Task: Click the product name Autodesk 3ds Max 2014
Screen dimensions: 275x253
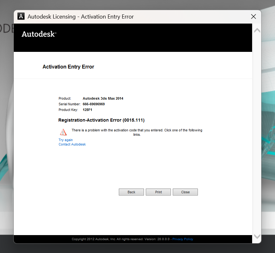Action: 103,98
